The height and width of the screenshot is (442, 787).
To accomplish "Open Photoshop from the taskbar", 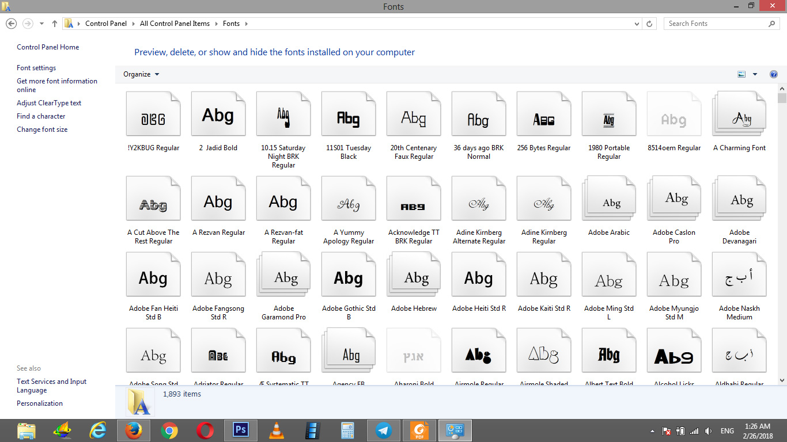I will (x=240, y=430).
